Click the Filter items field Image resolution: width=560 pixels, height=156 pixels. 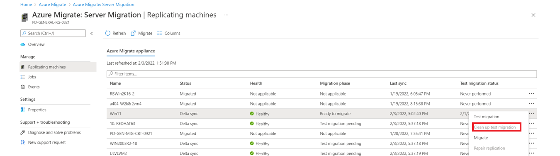tap(321, 74)
